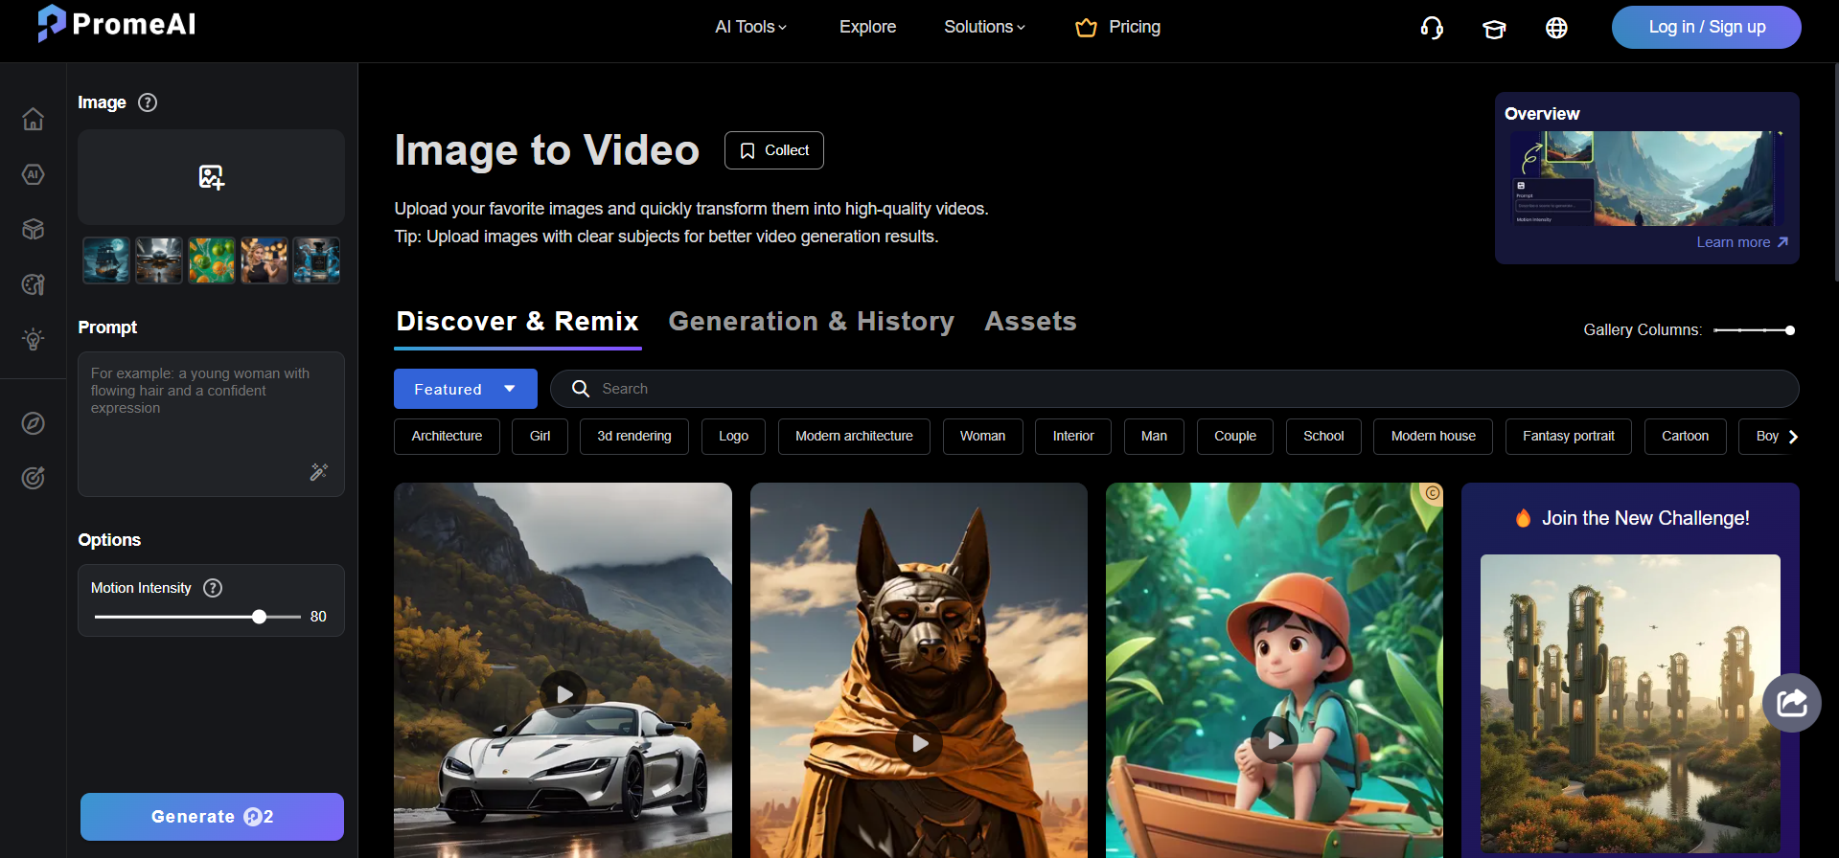Click the magic wand prompt enhancer

coord(319,471)
